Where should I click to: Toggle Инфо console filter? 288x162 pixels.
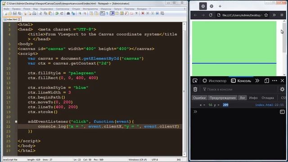click(253, 98)
